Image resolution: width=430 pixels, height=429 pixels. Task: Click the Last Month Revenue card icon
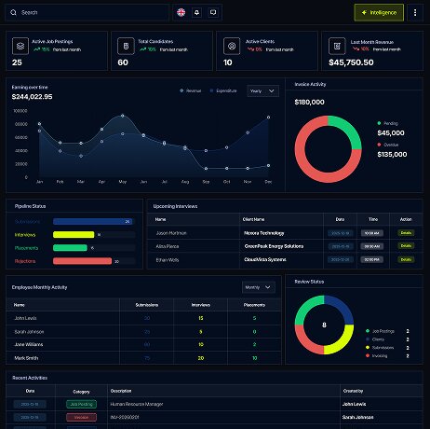tap(337, 46)
